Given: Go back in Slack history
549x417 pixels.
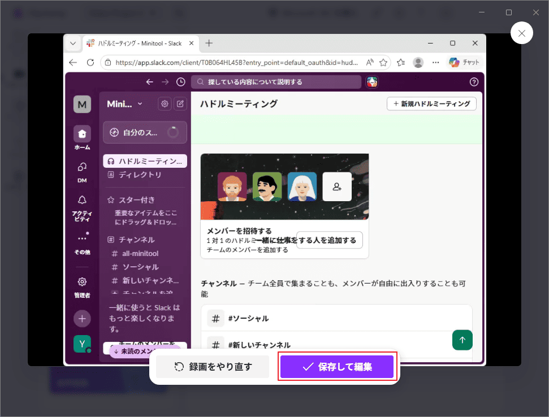Looking at the screenshot, I should (149, 82).
